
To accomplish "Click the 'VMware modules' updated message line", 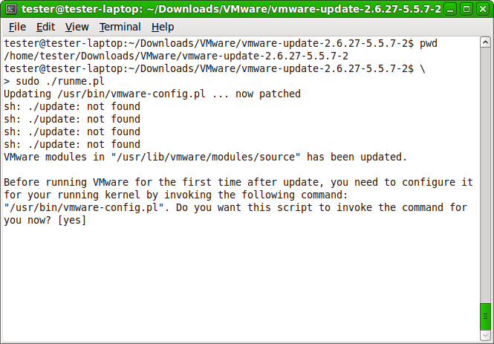I will click(x=205, y=158).
